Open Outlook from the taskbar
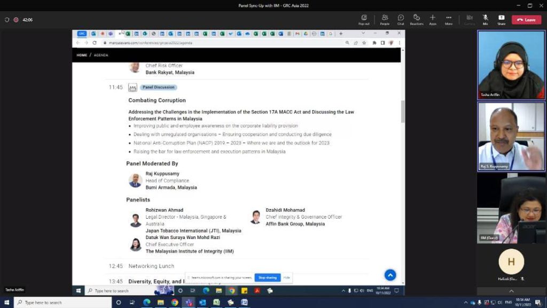 [x=202, y=303]
